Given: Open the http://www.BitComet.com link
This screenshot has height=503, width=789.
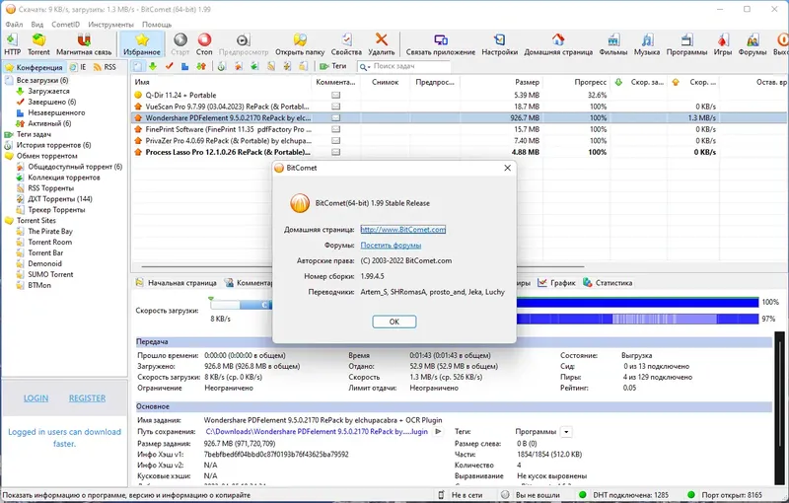Looking at the screenshot, I should [403, 230].
